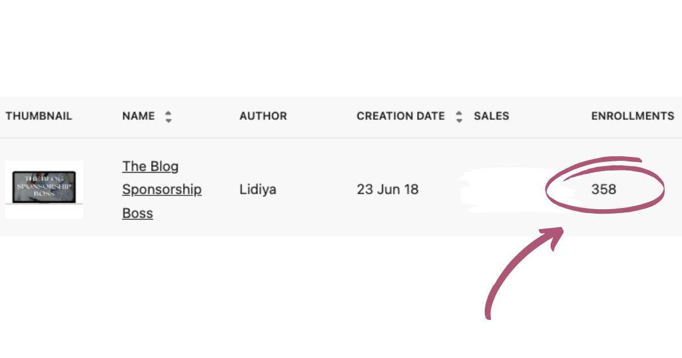Click the creation date 23 Jun 18
The width and height of the screenshot is (682, 358).
pos(388,190)
